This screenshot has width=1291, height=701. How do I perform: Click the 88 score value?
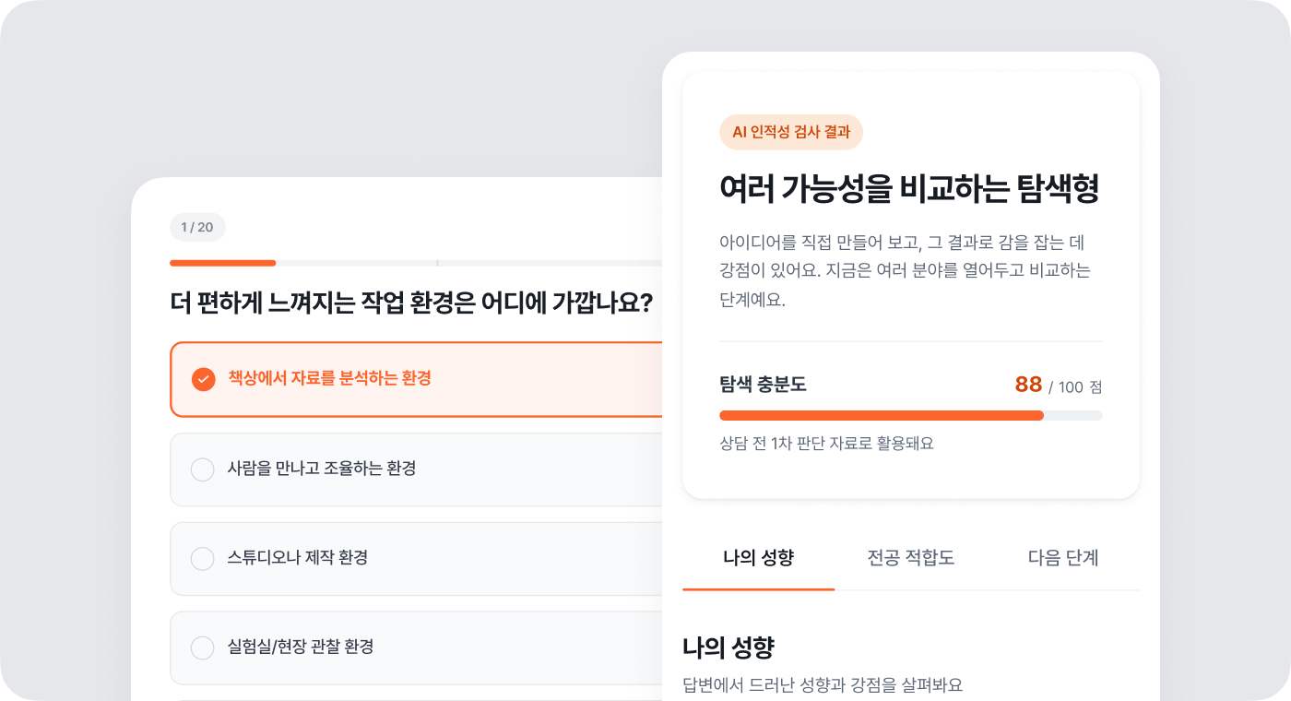(x=1028, y=385)
